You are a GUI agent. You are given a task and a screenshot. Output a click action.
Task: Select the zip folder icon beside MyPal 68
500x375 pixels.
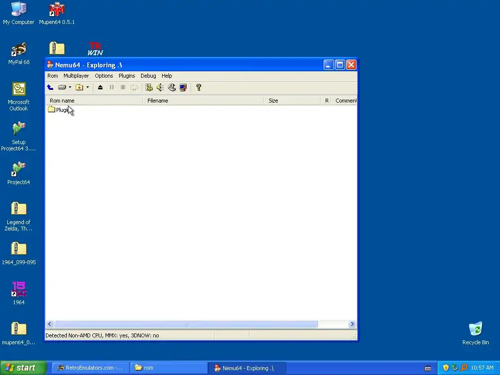point(57,48)
